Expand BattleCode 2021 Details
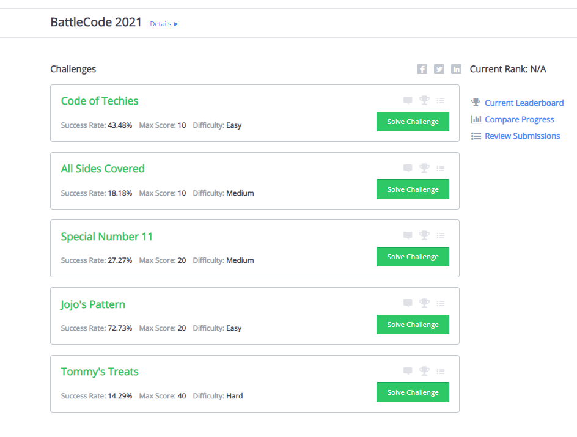Image resolution: width=577 pixels, height=437 pixels. point(164,24)
